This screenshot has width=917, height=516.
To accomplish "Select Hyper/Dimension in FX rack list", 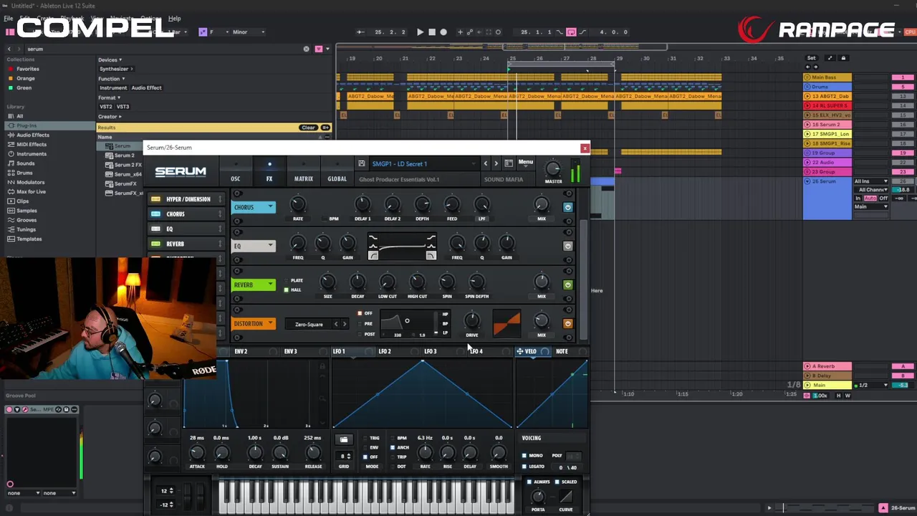I will [x=186, y=199].
